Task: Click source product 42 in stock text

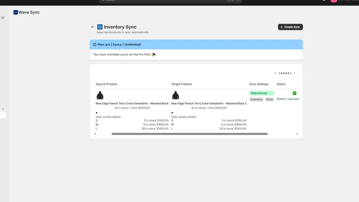Action: coord(132,108)
